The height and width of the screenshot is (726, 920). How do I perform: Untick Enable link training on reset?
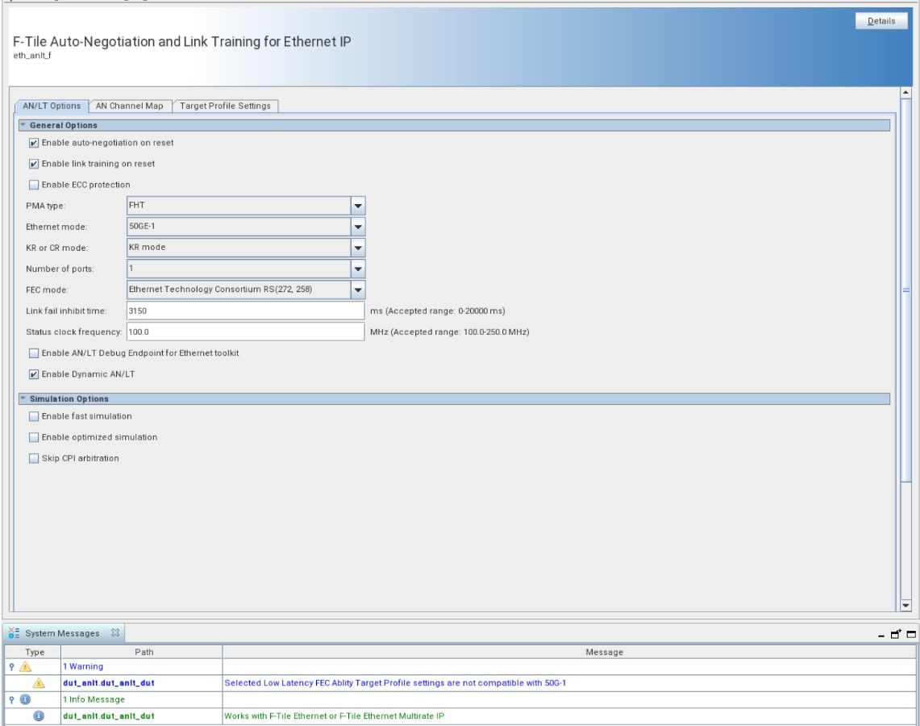click(x=34, y=164)
